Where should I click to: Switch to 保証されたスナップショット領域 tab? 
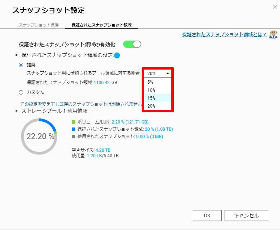click(102, 25)
